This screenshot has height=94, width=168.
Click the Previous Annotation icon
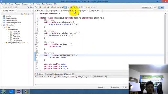82,7
